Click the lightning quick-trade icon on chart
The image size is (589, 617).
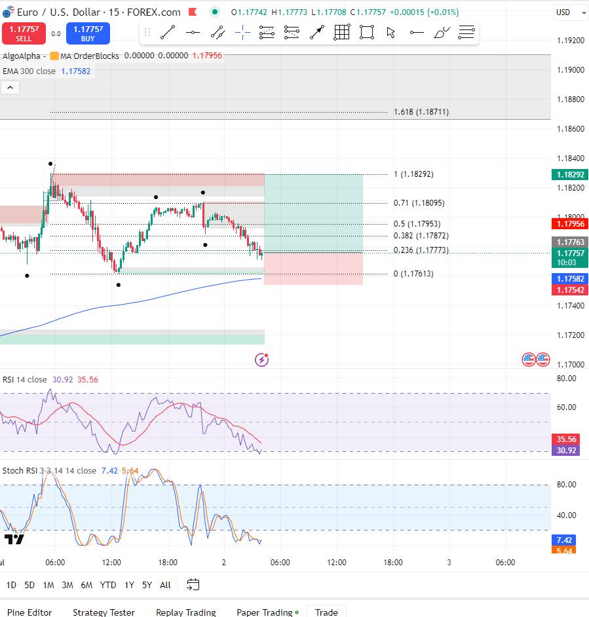coord(261,359)
